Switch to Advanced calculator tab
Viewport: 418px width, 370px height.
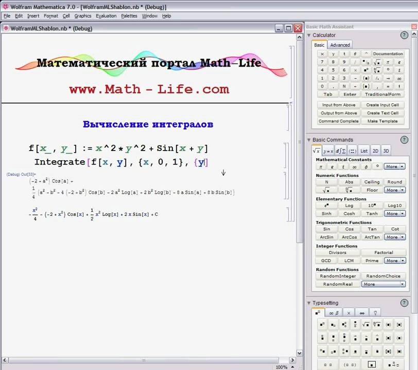pos(340,45)
